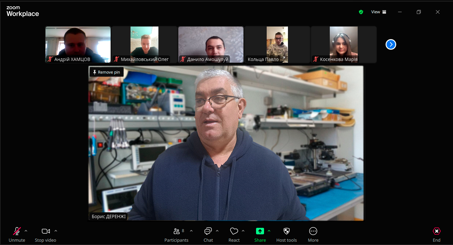This screenshot has width=453, height=245.
Task: Stop video camera button
Action: tap(45, 234)
